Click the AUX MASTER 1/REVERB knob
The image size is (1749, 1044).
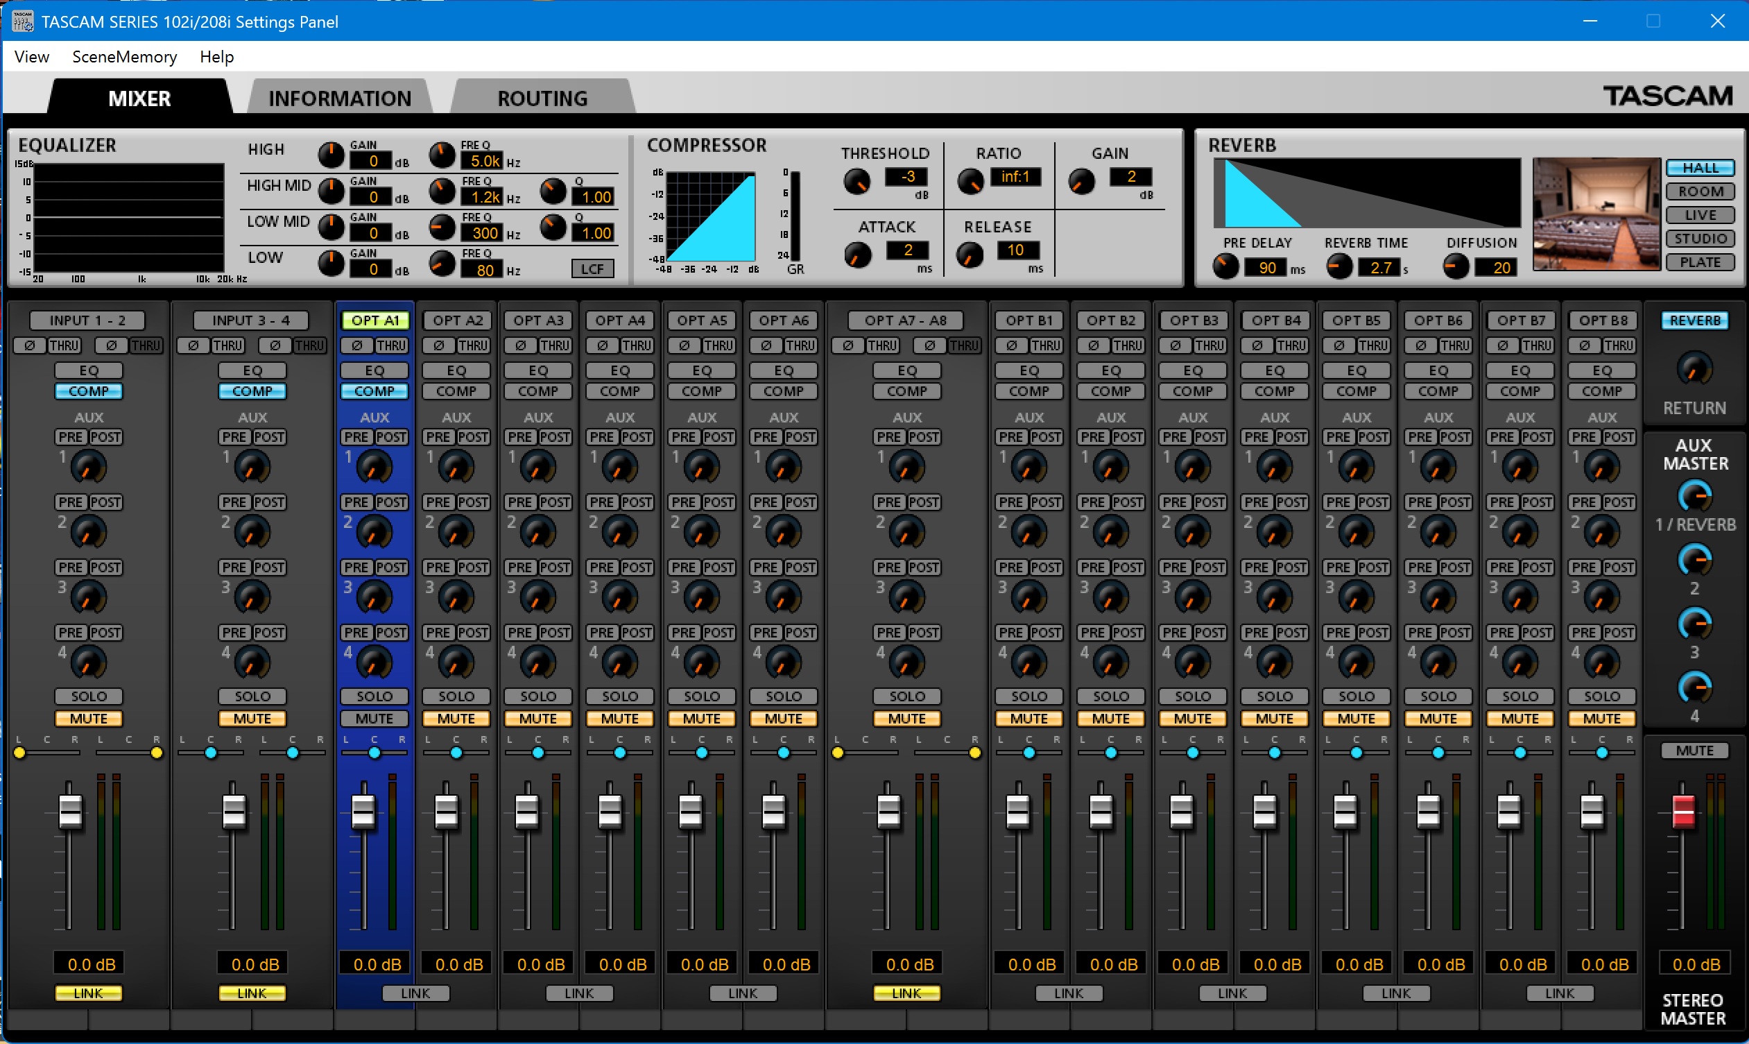[1694, 497]
